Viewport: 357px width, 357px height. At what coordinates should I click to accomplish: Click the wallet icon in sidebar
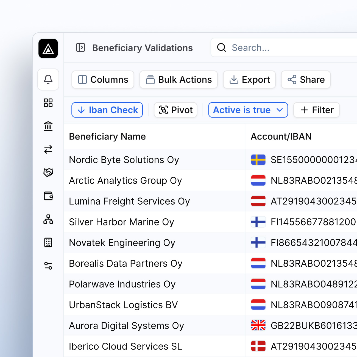(x=48, y=196)
